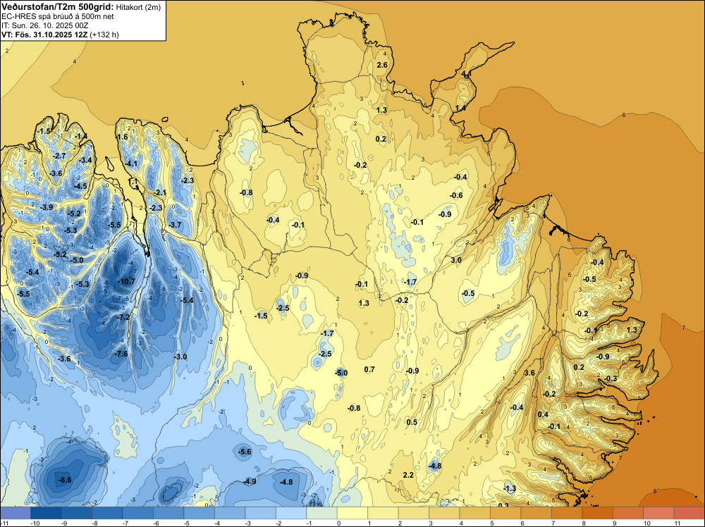
Task: Click the -3.0 temperature value on map
Action: pyautogui.click(x=180, y=356)
